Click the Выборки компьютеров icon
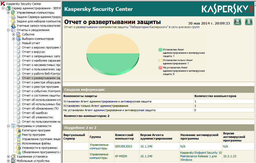This screenshot has height=163, width=256. pyautogui.click(x=18, y=39)
